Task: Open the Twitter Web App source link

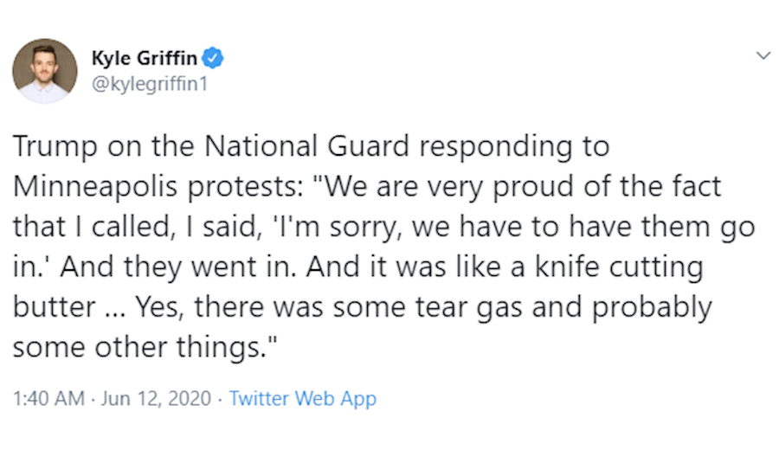Action: [303, 399]
